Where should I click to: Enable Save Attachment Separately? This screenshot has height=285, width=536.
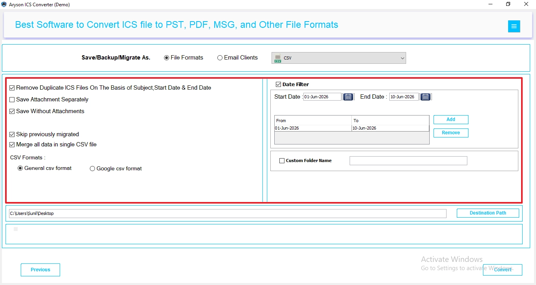pos(12,99)
